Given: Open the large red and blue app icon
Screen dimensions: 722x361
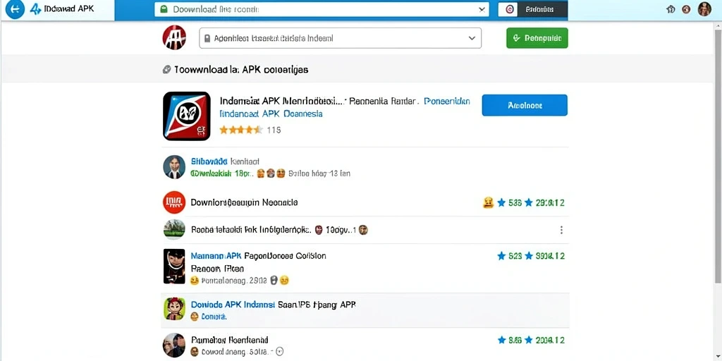Looking at the screenshot, I should [186, 116].
